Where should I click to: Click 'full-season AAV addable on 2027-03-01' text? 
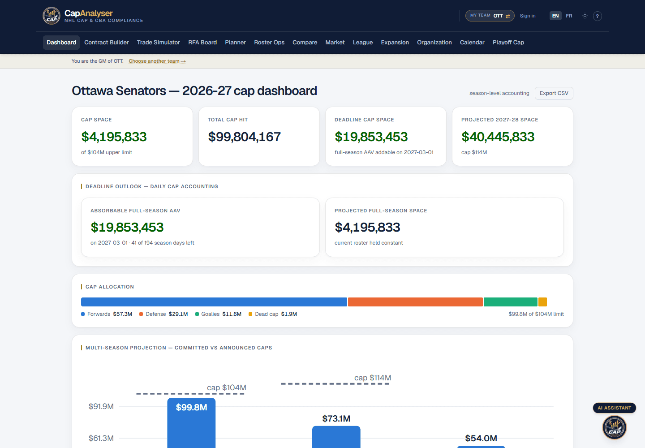(384, 152)
